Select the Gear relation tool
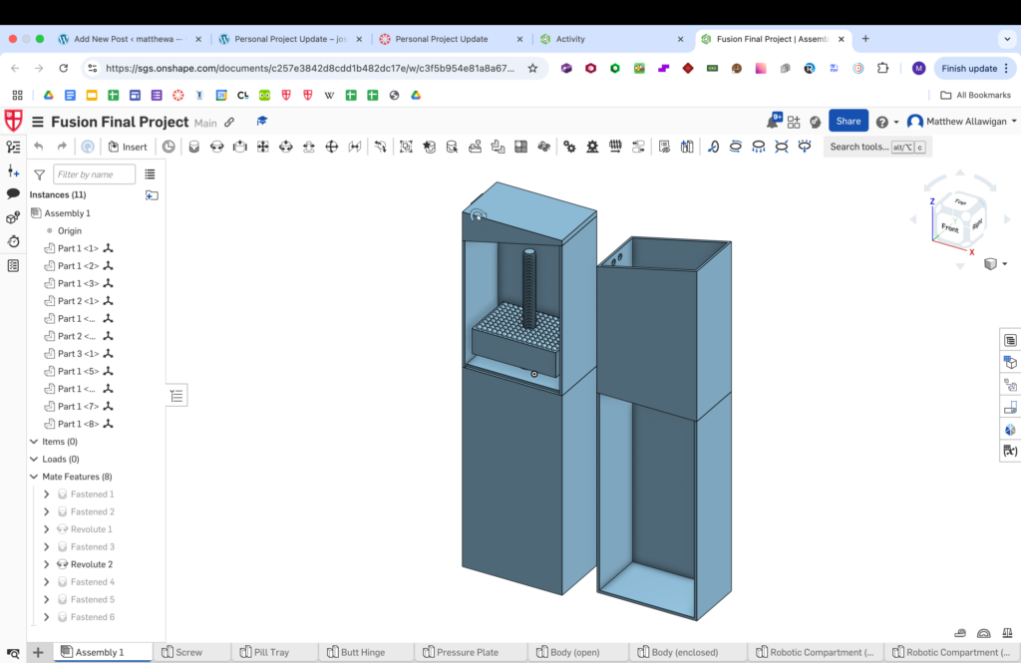Screen dimensions: 1021x663 (x=569, y=147)
